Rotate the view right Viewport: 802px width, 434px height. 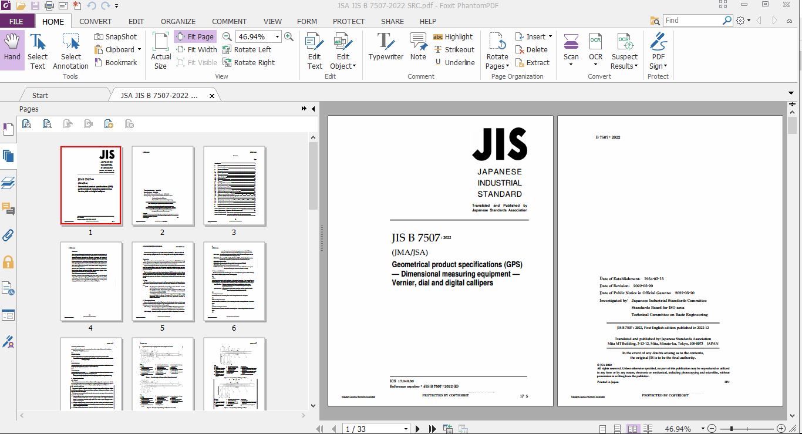pyautogui.click(x=248, y=62)
